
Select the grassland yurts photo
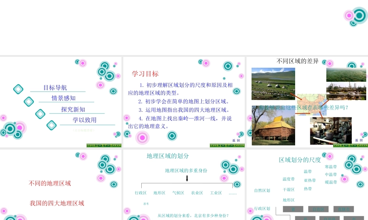tap(273, 84)
